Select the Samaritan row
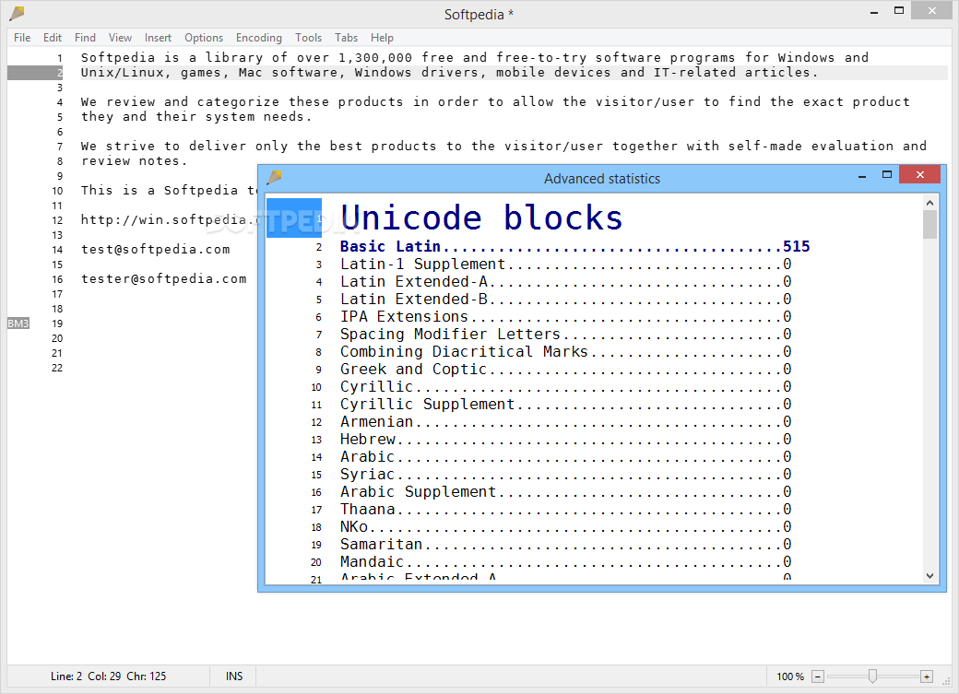 566,544
